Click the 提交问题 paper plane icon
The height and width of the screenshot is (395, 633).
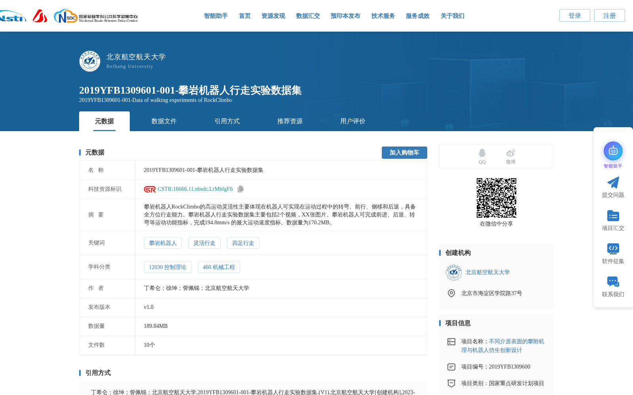[x=613, y=182]
